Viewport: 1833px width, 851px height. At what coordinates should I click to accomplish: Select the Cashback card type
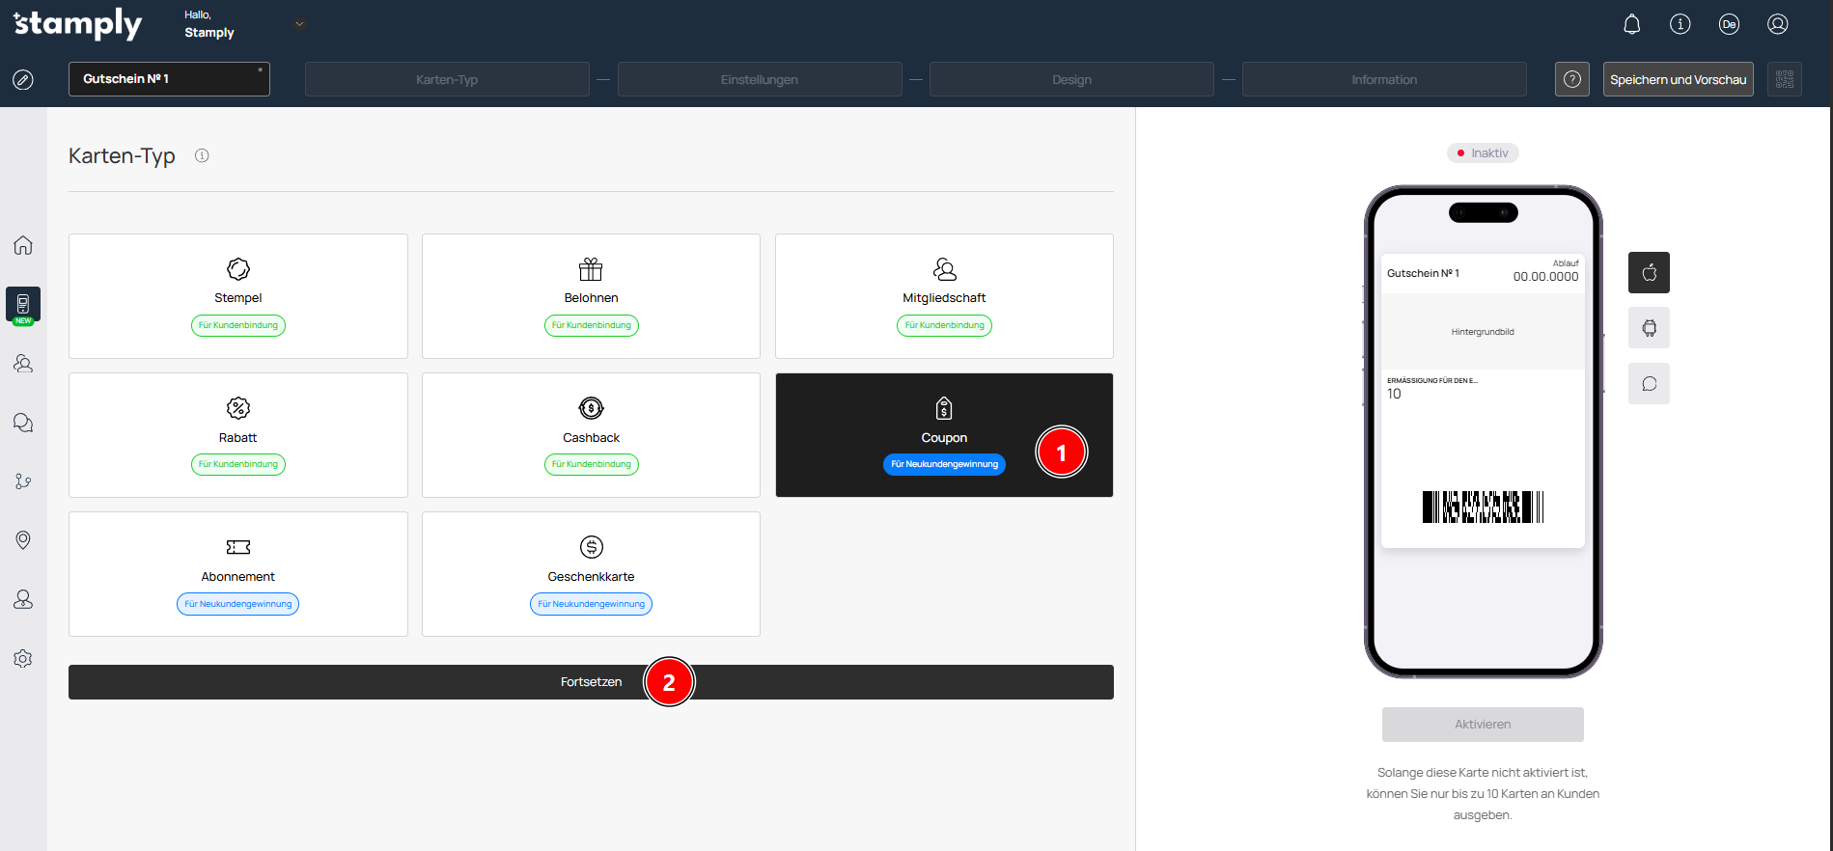591,435
